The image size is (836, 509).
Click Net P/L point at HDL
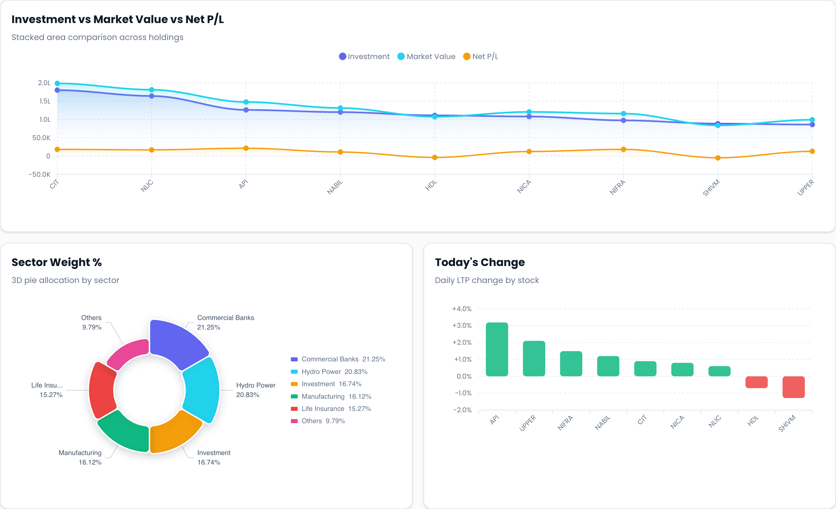click(435, 157)
